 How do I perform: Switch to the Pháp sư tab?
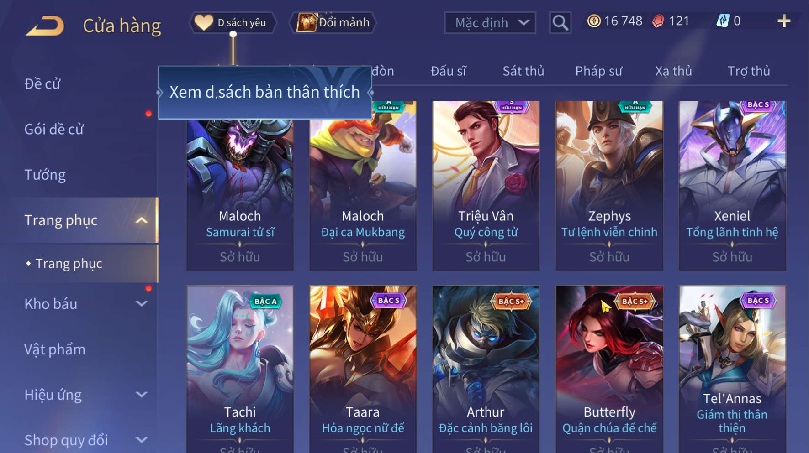coord(598,71)
